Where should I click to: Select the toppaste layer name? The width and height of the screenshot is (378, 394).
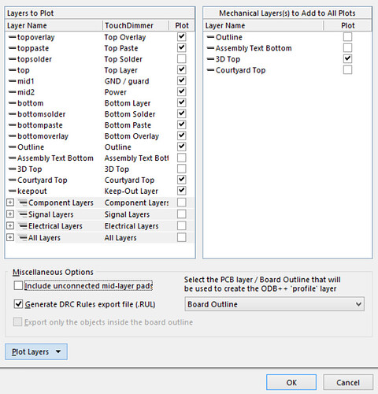33,48
